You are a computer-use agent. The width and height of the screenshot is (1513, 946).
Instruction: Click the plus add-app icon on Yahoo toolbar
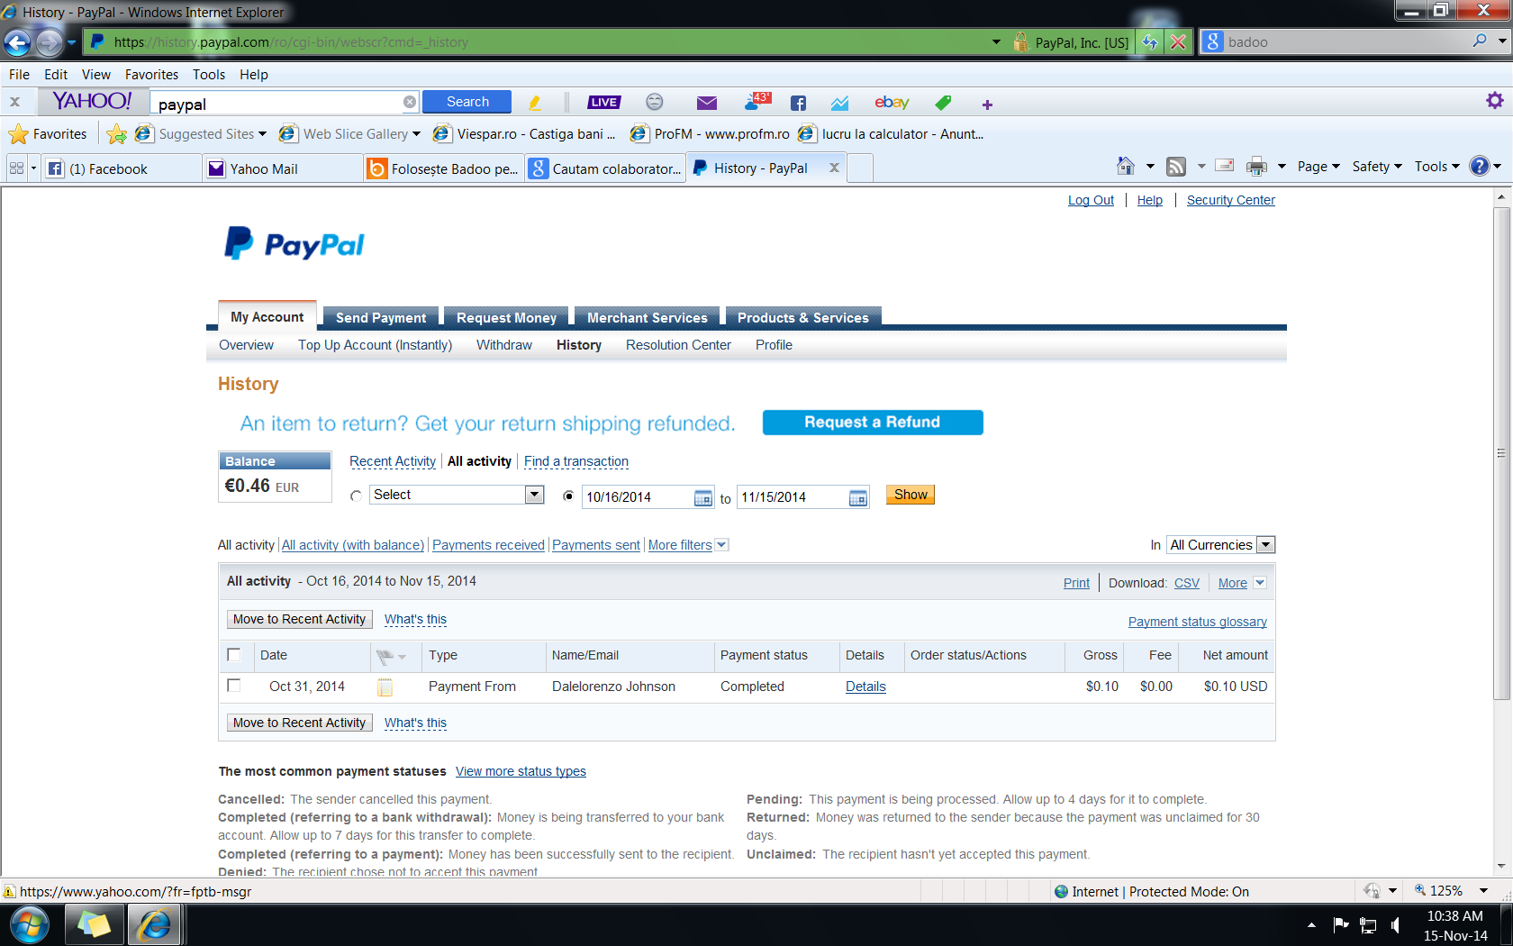987,105
